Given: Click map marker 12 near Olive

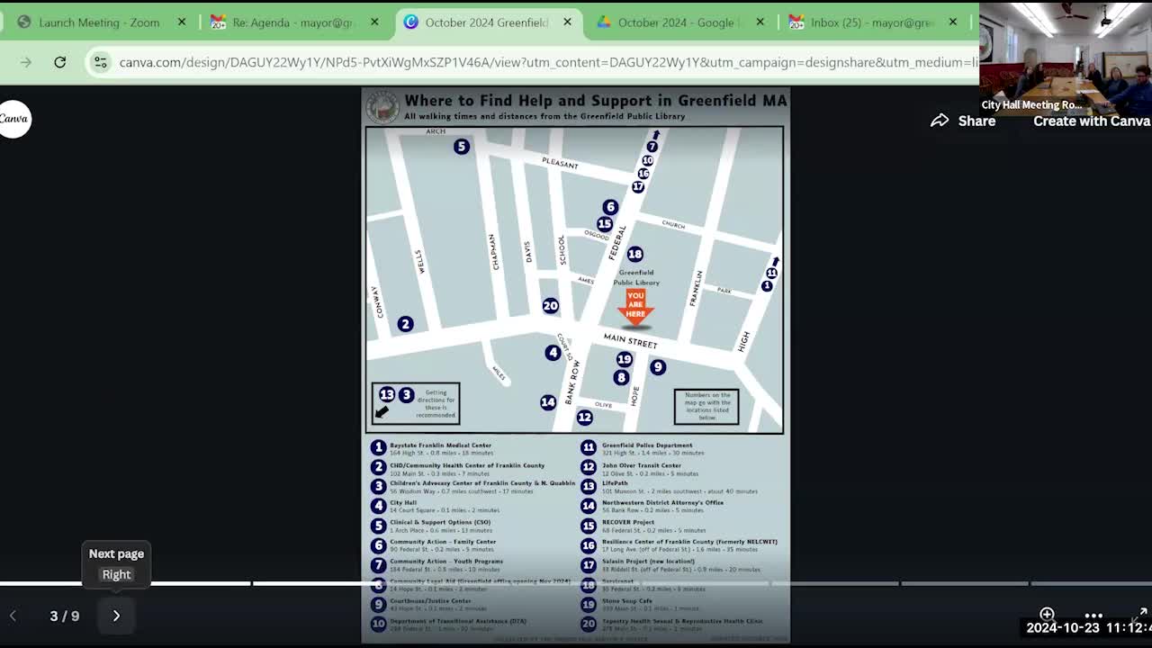Looking at the screenshot, I should tap(585, 417).
